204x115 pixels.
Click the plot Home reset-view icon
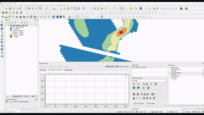pos(134,98)
